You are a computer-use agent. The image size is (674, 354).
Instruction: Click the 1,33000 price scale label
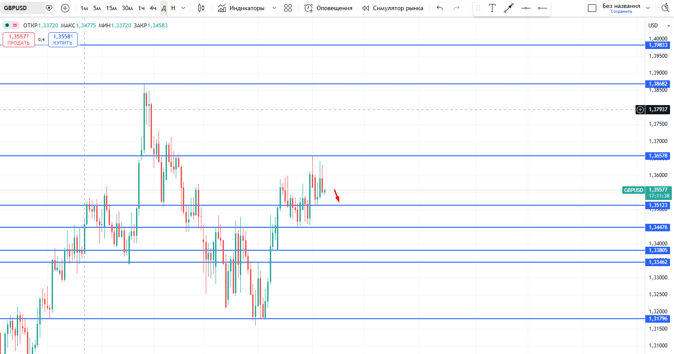658,278
